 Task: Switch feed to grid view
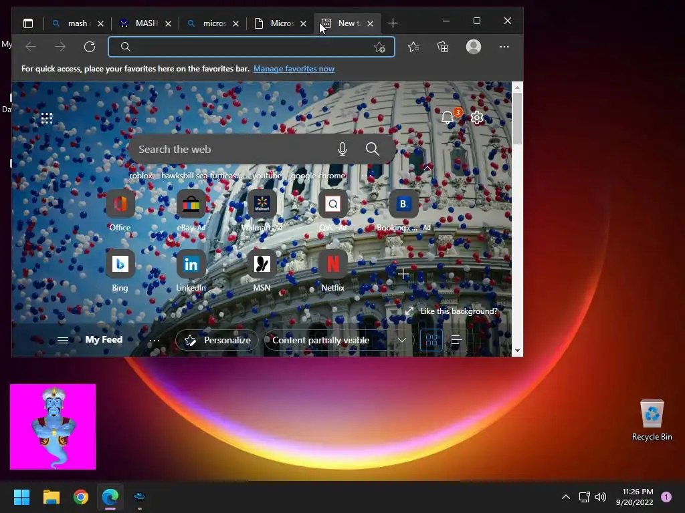pyautogui.click(x=431, y=340)
